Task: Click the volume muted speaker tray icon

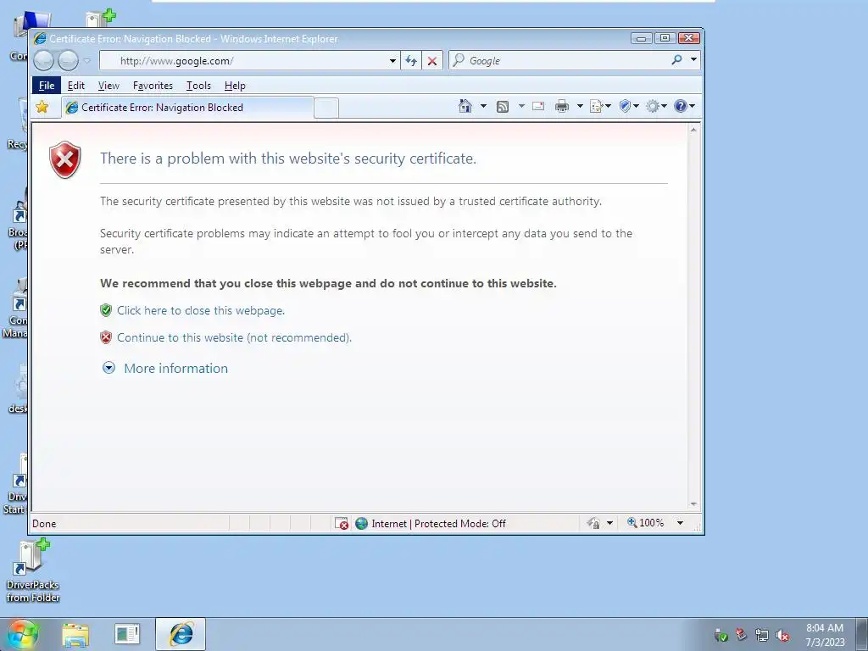Action: coord(782,636)
